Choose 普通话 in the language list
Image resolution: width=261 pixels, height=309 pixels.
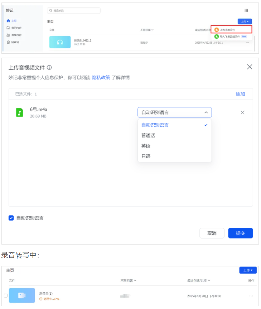coord(148,136)
